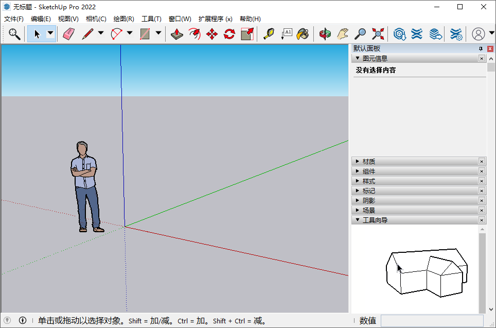Viewport: 496px width, 328px height.
Task: Open the Paint Bucket tool
Action: coord(303,34)
